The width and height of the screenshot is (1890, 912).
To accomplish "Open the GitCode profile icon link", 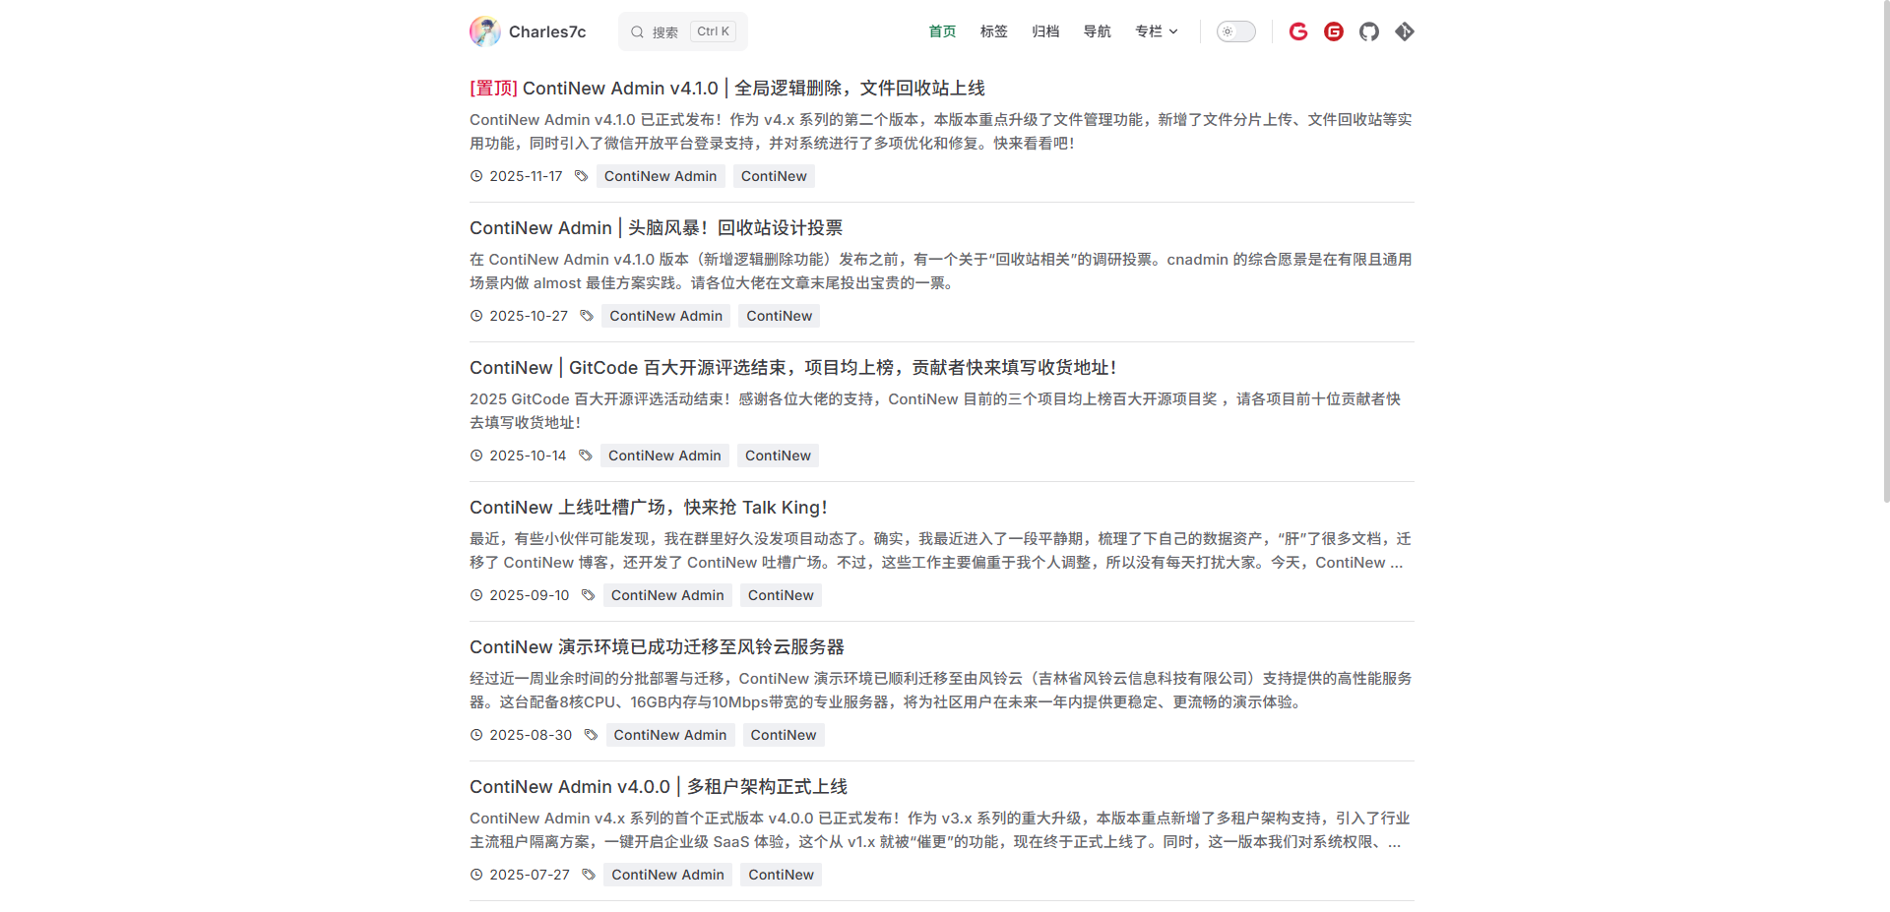I will point(1298,31).
